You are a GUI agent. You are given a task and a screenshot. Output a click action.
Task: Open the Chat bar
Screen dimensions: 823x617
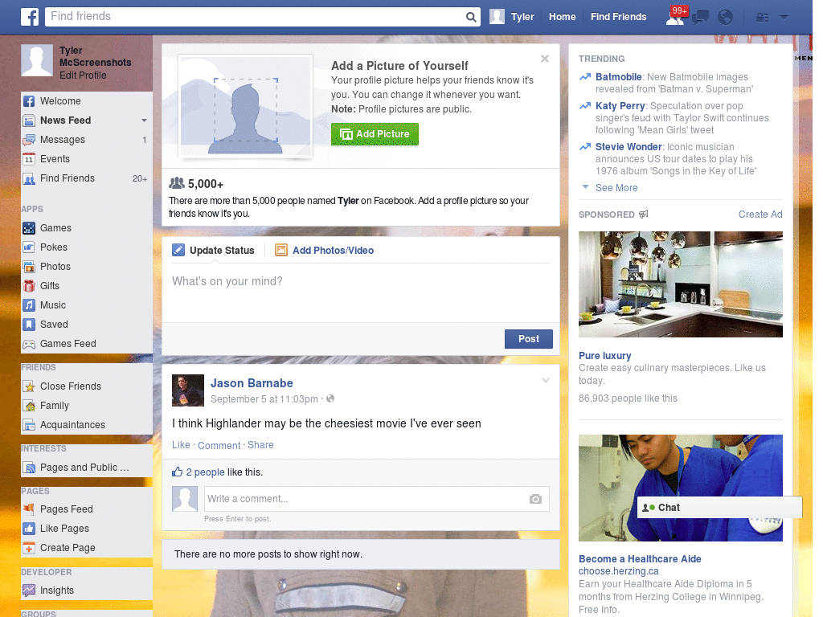coord(719,508)
